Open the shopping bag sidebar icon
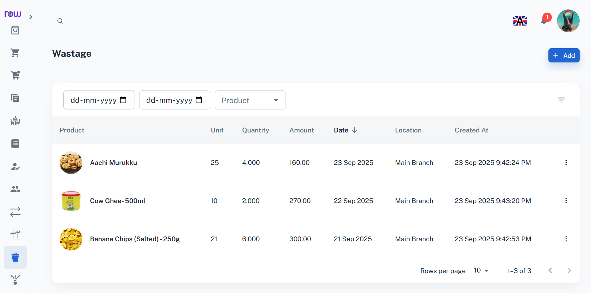591x293 pixels. (x=15, y=30)
